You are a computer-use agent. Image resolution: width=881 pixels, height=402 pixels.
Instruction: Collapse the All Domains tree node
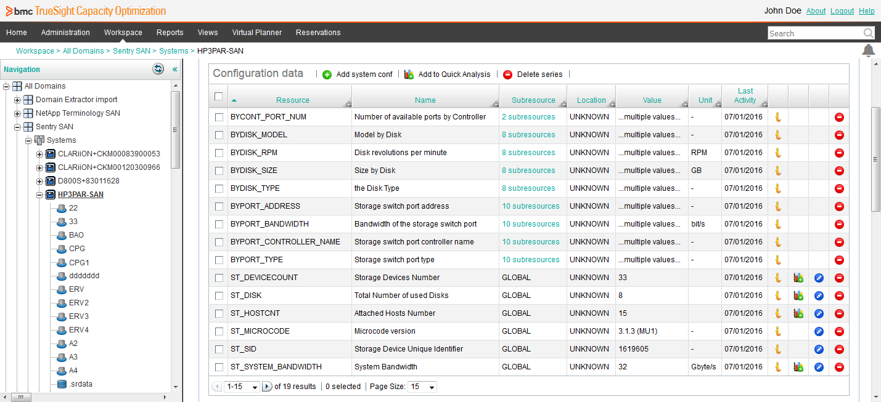(x=6, y=86)
